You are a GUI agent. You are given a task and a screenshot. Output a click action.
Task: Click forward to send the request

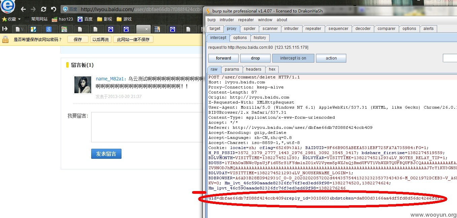click(223, 58)
